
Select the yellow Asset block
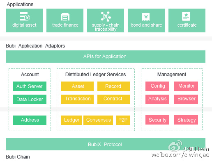77,86
